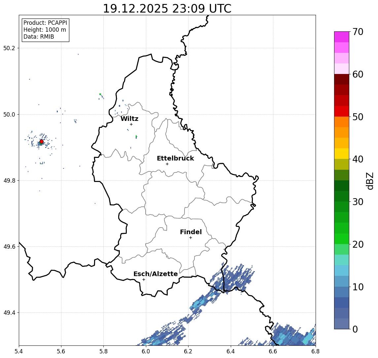The image size is (378, 358).
Task: Click the plus marker below Findel
Action: [x=190, y=238]
